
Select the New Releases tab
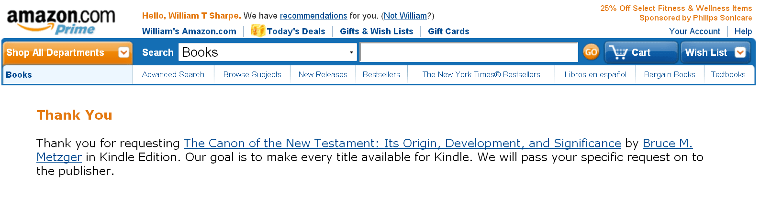pyautogui.click(x=323, y=75)
